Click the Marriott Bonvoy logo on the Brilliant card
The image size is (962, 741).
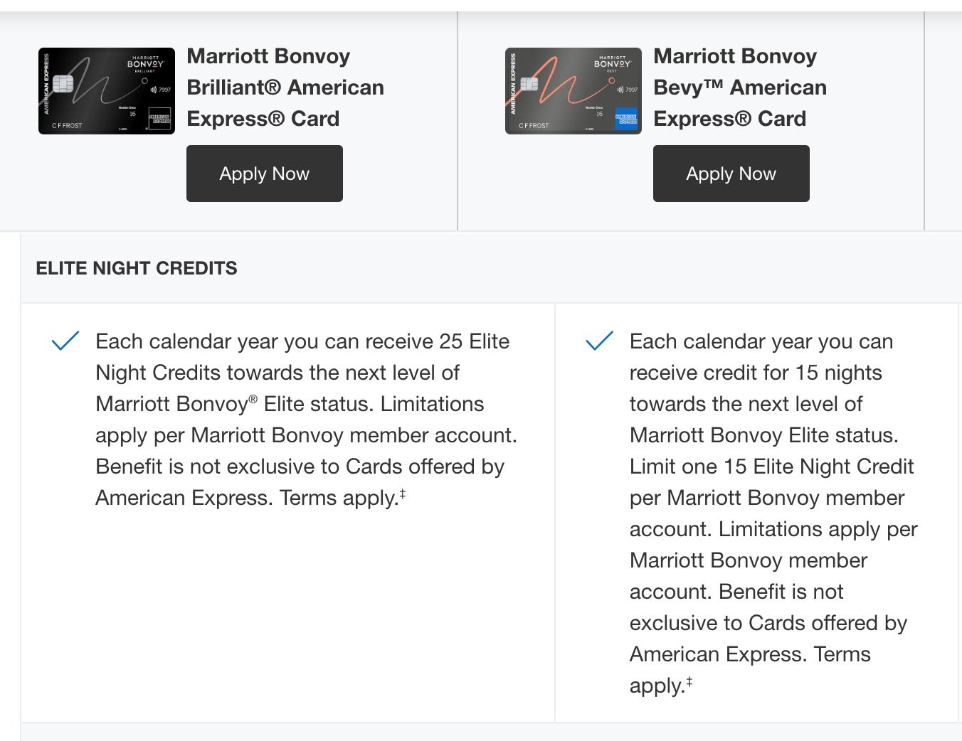click(146, 63)
